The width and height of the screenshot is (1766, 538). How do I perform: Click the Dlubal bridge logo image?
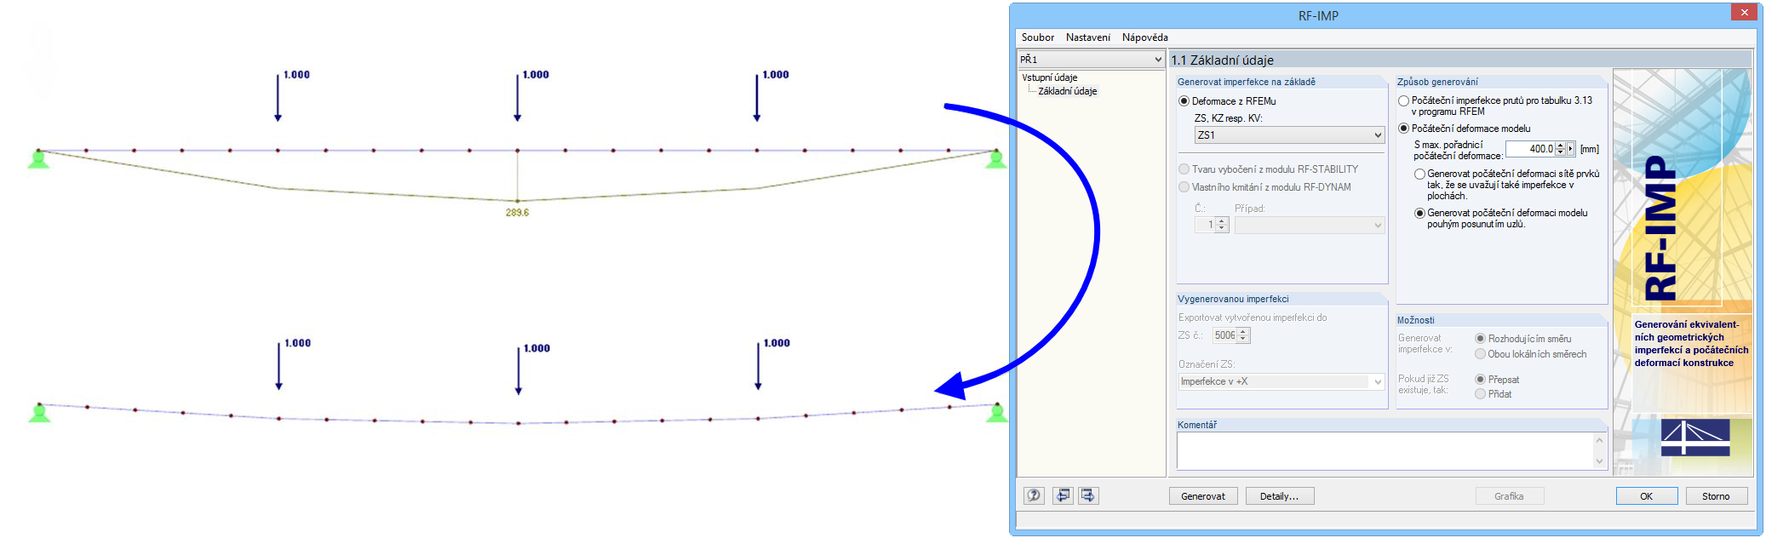pos(1694,438)
